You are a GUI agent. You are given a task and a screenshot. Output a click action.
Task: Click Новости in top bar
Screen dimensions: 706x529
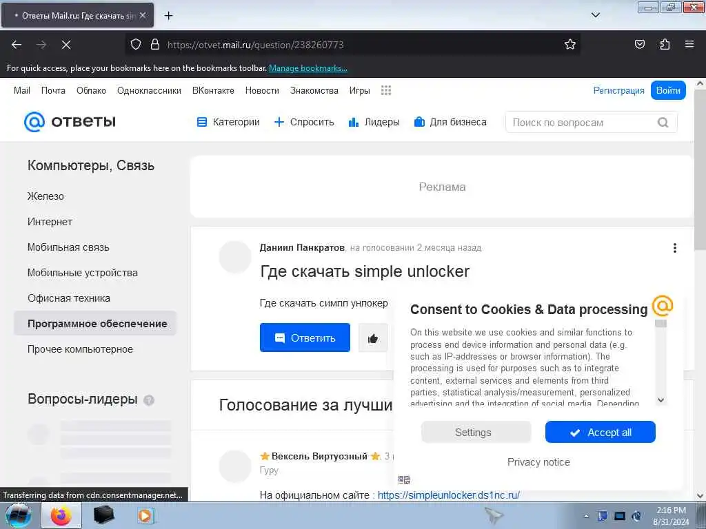point(262,90)
